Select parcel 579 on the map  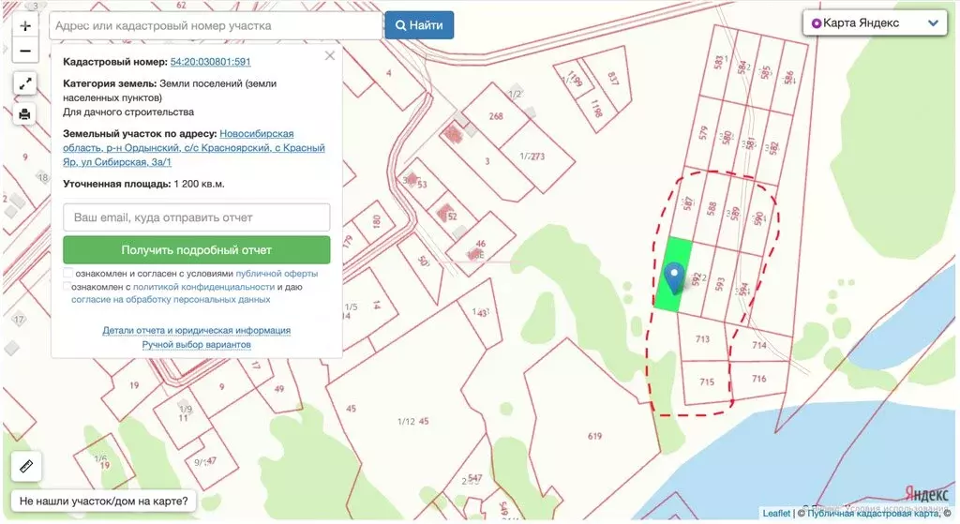(x=703, y=132)
